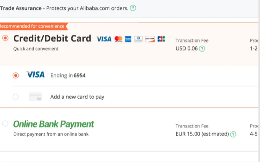This screenshot has width=260, height=162.
Task: Click the Ending in 6954 card label
Action: tap(68, 75)
